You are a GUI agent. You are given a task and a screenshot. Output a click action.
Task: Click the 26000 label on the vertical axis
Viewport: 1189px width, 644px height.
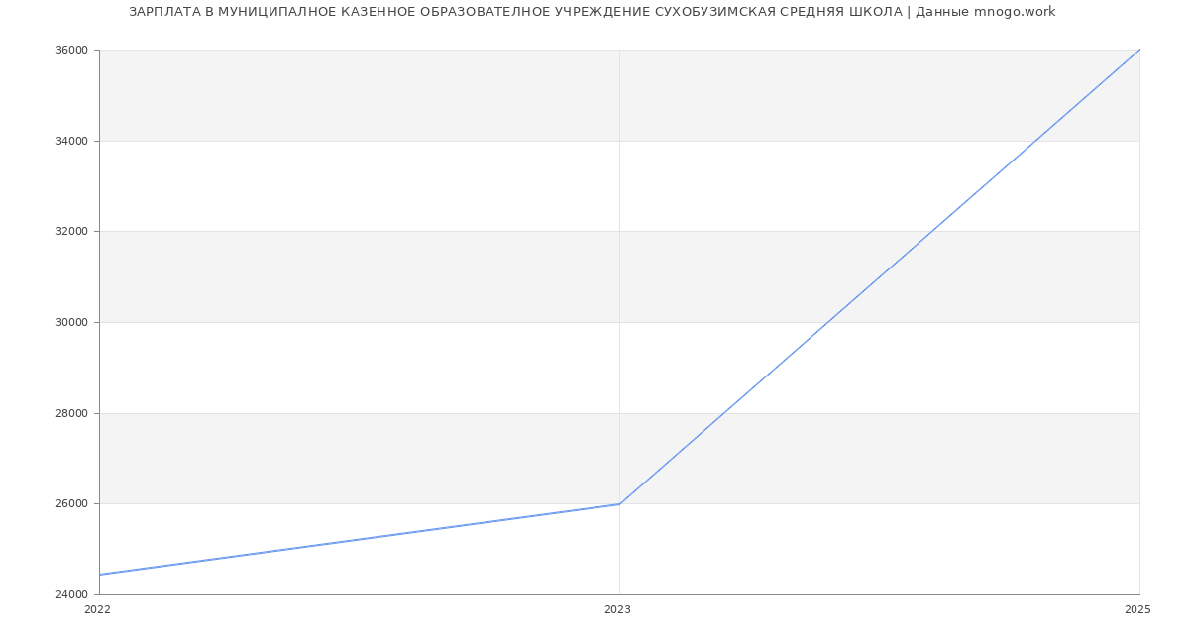pos(71,503)
